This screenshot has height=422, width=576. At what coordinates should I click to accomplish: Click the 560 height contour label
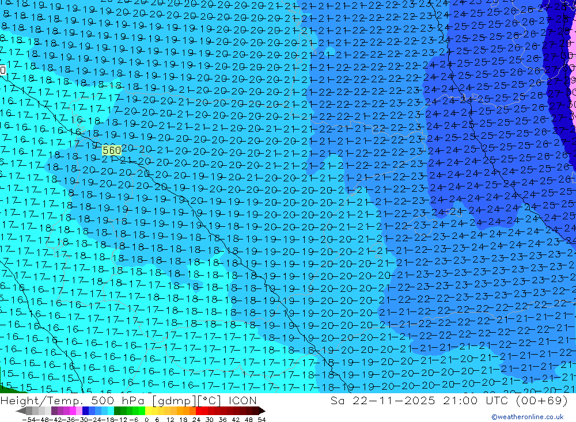pos(112,150)
